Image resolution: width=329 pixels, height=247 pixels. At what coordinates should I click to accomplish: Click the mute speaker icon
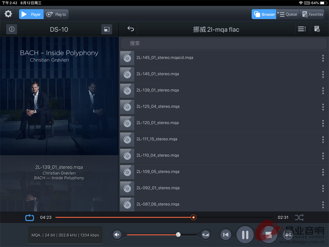click(x=117, y=235)
